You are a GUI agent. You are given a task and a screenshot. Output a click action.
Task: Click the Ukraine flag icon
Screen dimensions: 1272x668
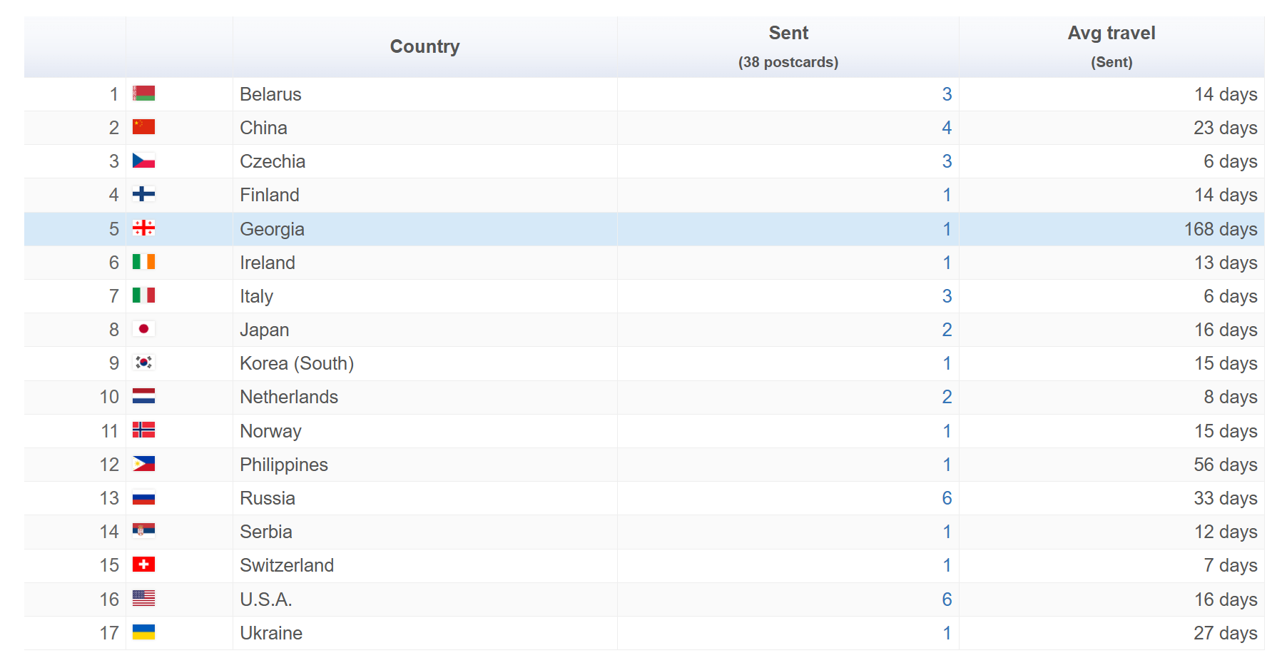point(143,632)
